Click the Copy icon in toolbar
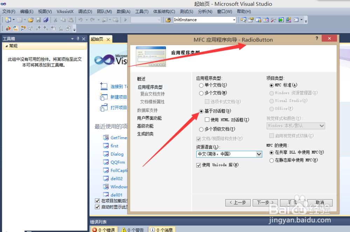This screenshot has width=350, height=232. pos(63,20)
